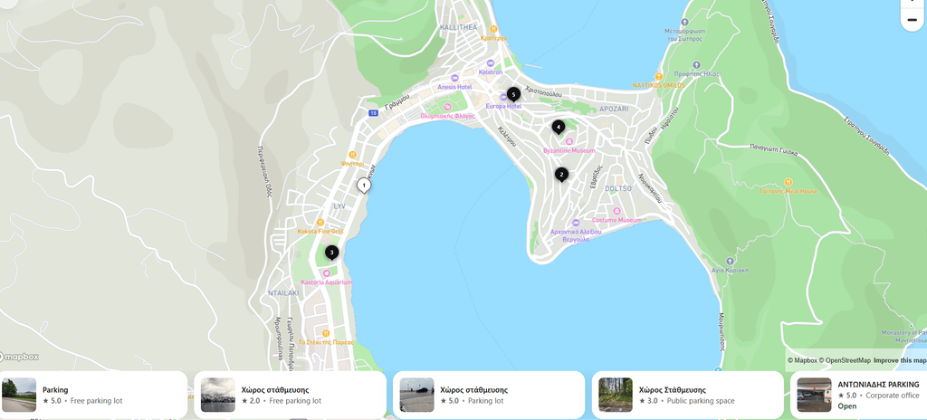The height and width of the screenshot is (420, 927).
Task: Open the Improve this map link
Action: pos(900,360)
